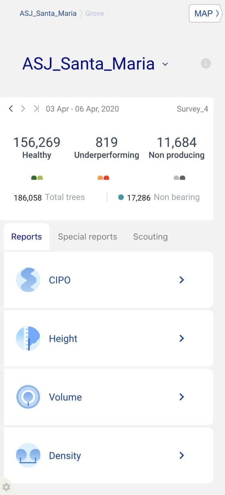The width and height of the screenshot is (225, 495).
Task: Open the CIPO report icon
Action: [28, 280]
